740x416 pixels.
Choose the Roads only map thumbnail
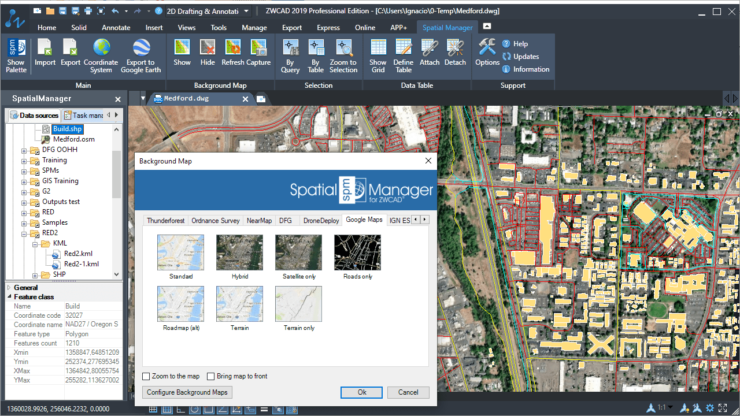[358, 252]
